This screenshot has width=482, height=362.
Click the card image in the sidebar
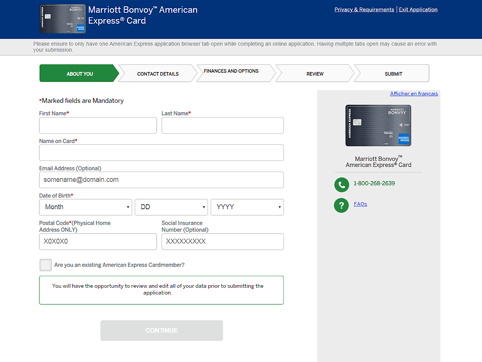pyautogui.click(x=378, y=126)
